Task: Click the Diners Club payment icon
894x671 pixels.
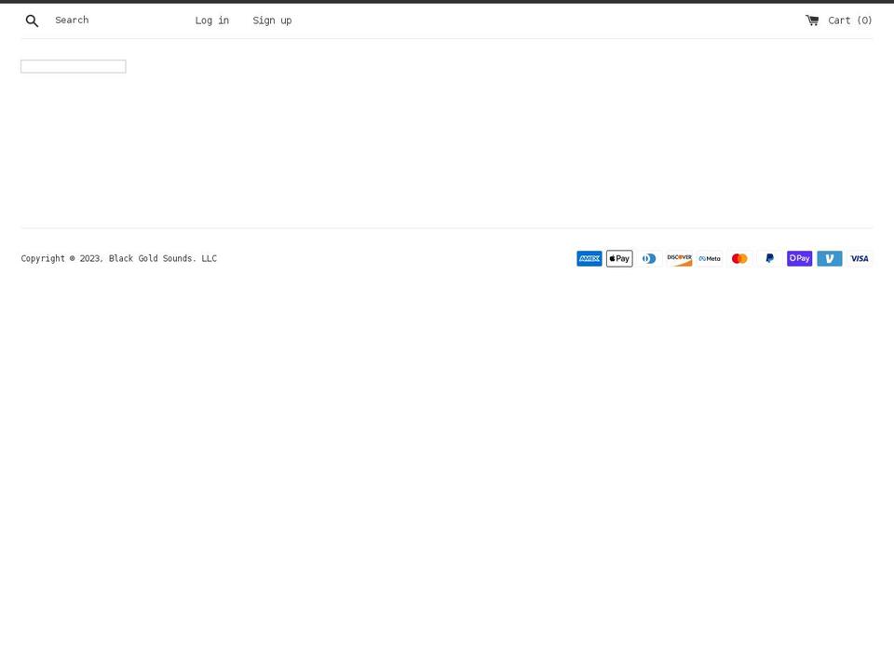Action: coord(649,258)
